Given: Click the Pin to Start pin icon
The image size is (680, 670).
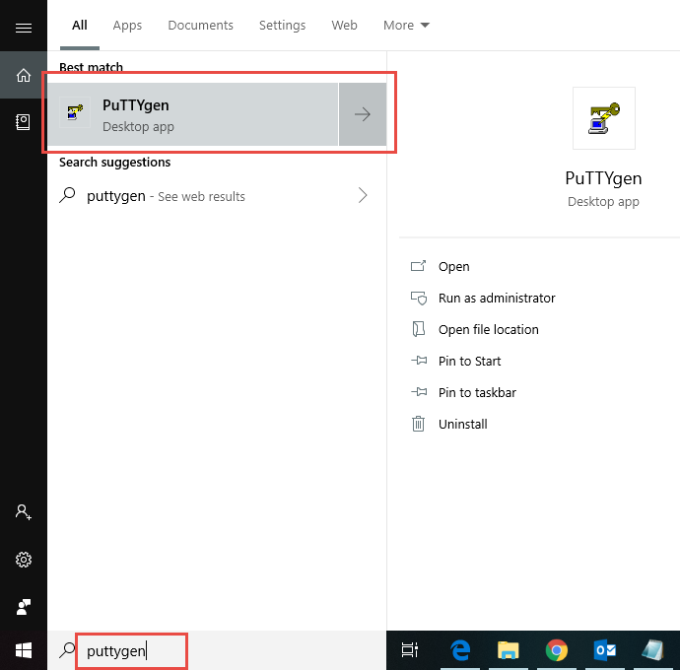Looking at the screenshot, I should coord(419,361).
